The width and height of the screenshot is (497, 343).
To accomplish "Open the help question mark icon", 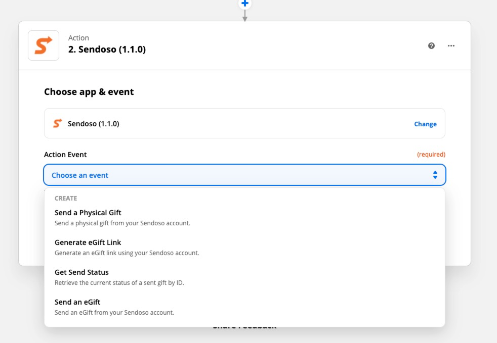I will 431,45.
